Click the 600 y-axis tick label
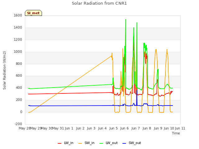 click(x=19, y=76)
